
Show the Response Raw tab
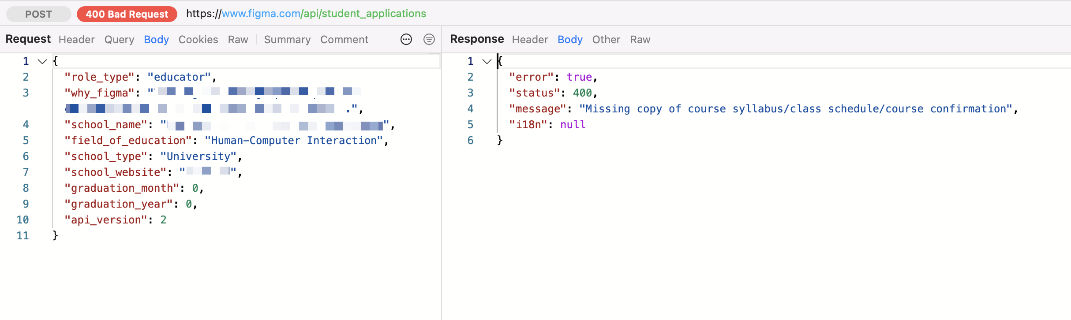point(640,40)
